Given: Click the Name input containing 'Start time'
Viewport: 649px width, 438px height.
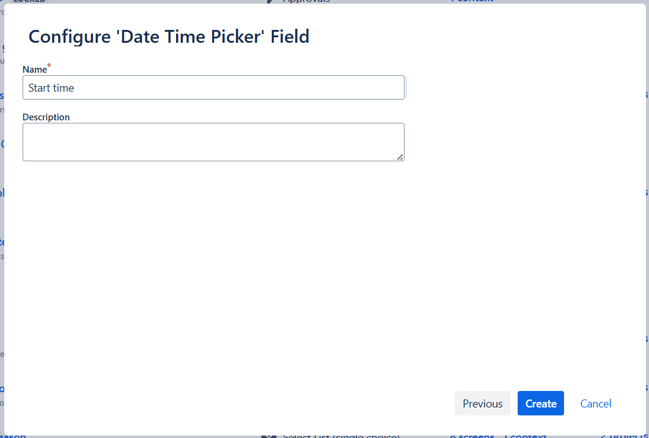Looking at the screenshot, I should [x=213, y=87].
